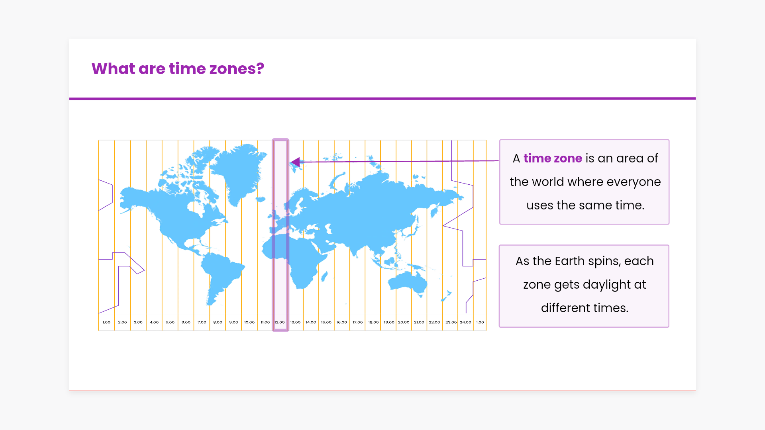The width and height of the screenshot is (765, 430).
Task: Click the purple arrowhead pointing at the map
Action: [x=296, y=162]
